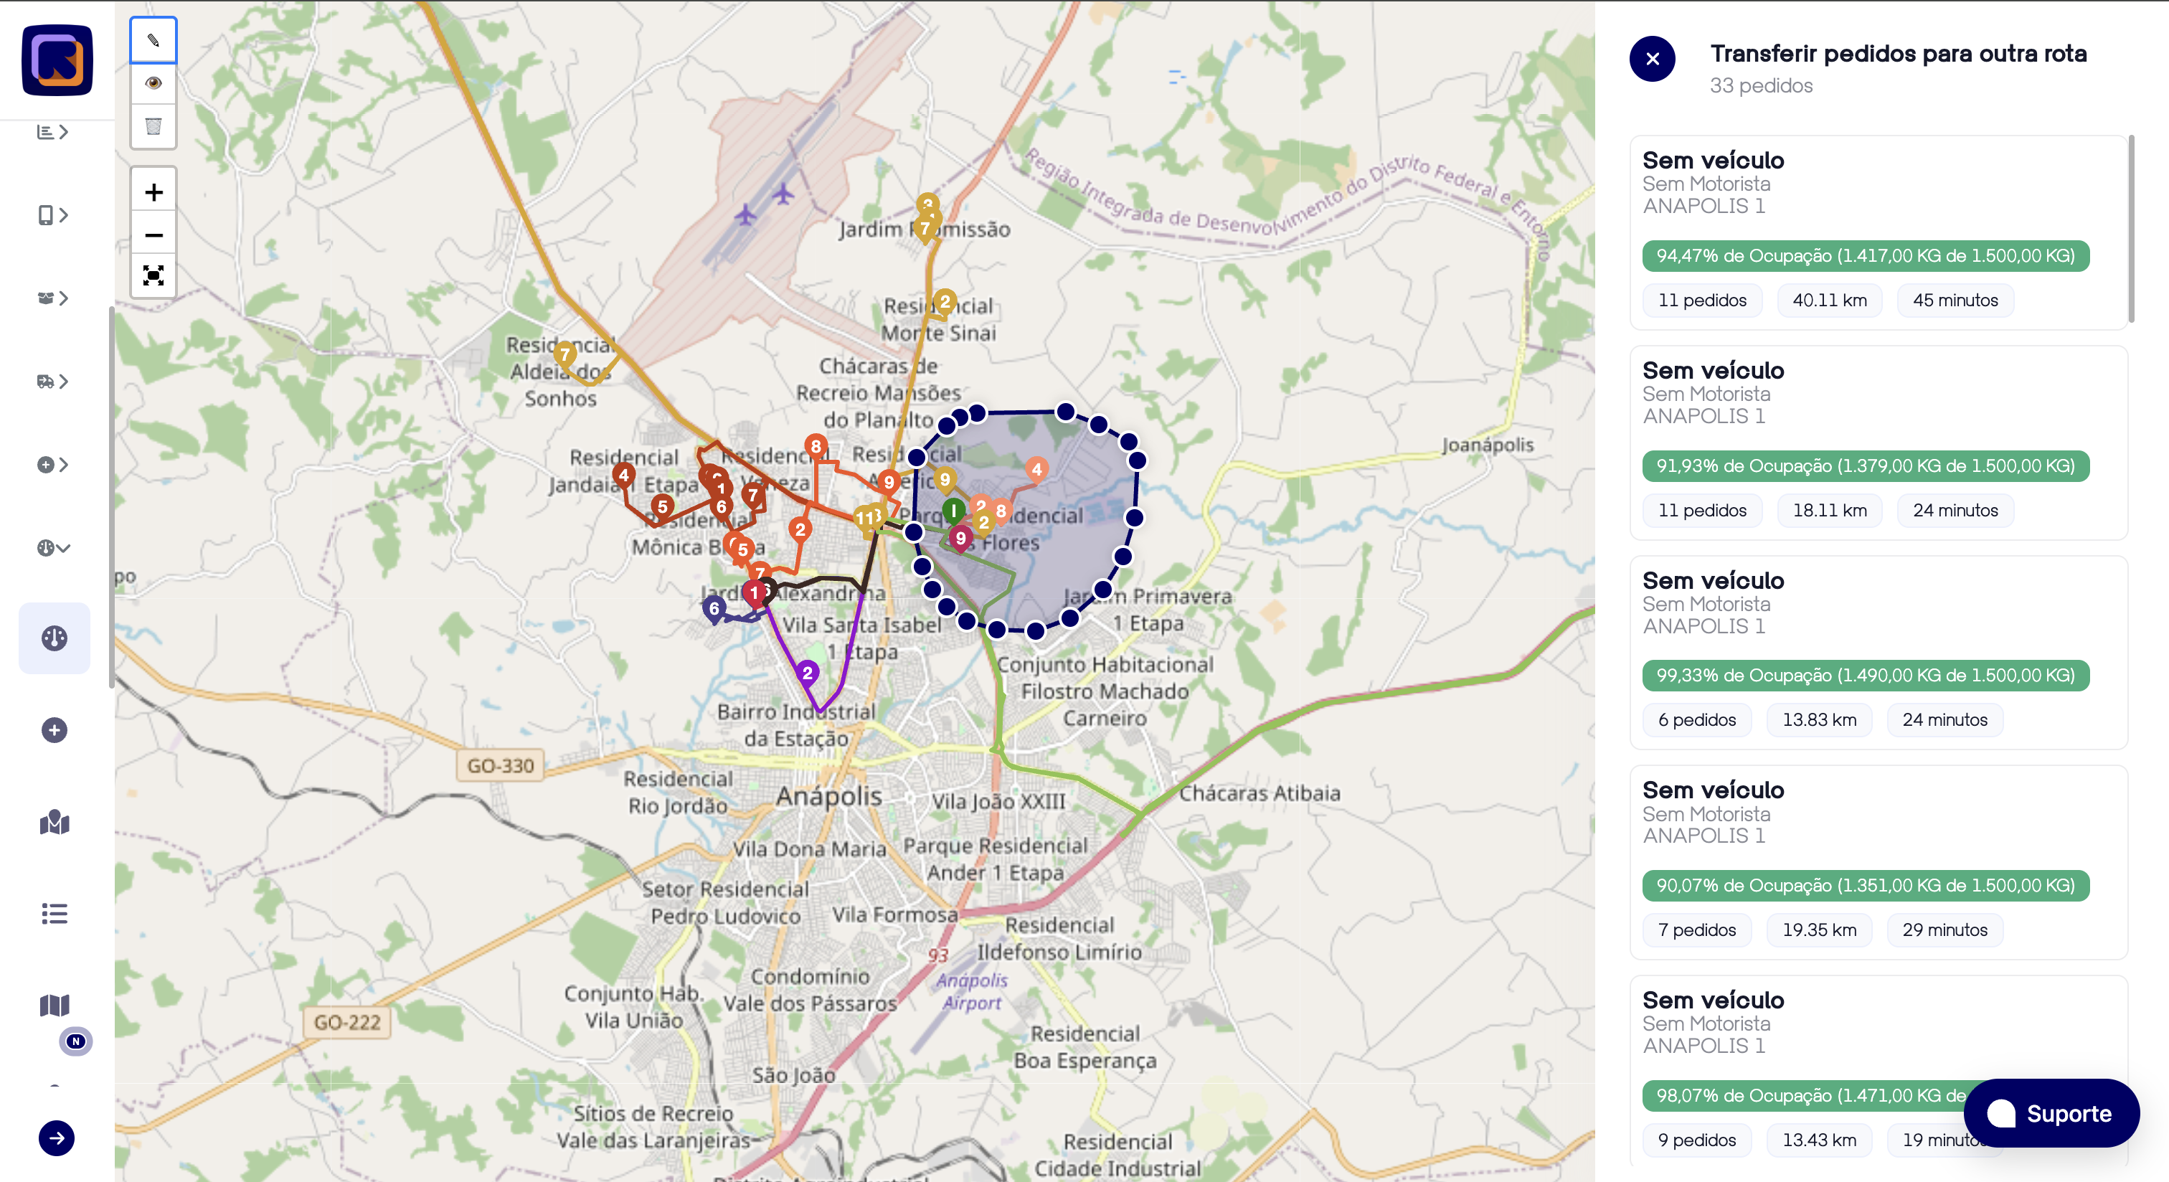Image resolution: width=2169 pixels, height=1182 pixels.
Task: Open the Suporte chat button
Action: point(2051,1113)
